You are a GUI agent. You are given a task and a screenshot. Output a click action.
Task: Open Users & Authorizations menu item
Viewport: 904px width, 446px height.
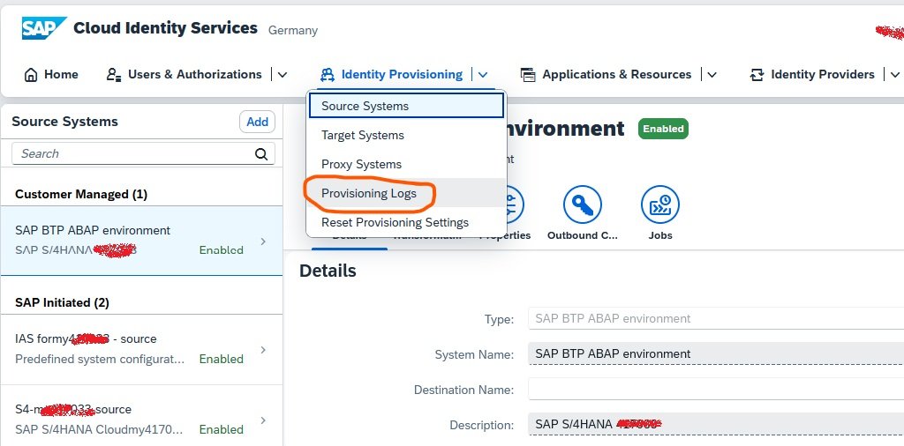pyautogui.click(x=185, y=75)
